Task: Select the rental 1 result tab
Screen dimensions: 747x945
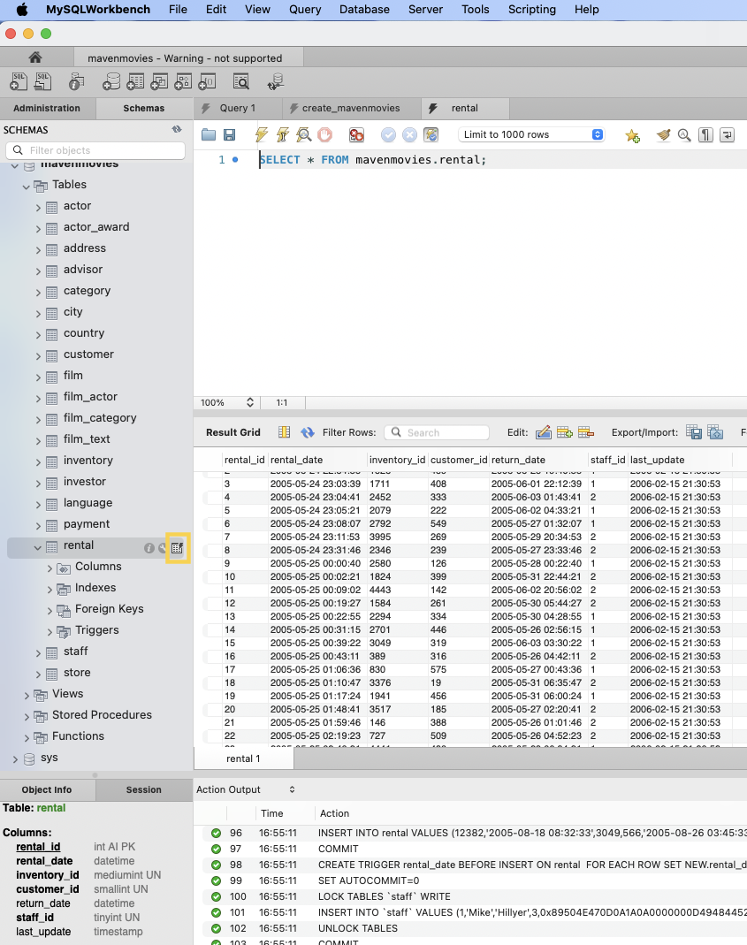Action: pyautogui.click(x=244, y=758)
